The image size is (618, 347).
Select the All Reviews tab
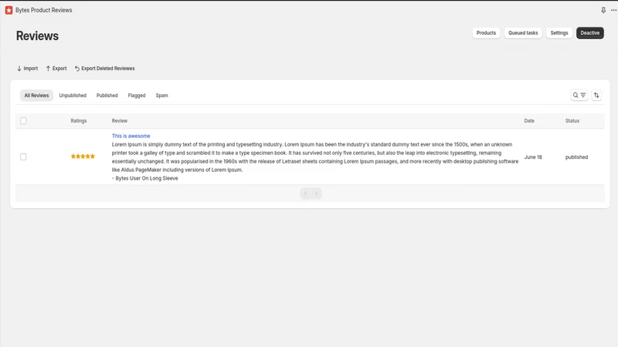click(x=36, y=96)
